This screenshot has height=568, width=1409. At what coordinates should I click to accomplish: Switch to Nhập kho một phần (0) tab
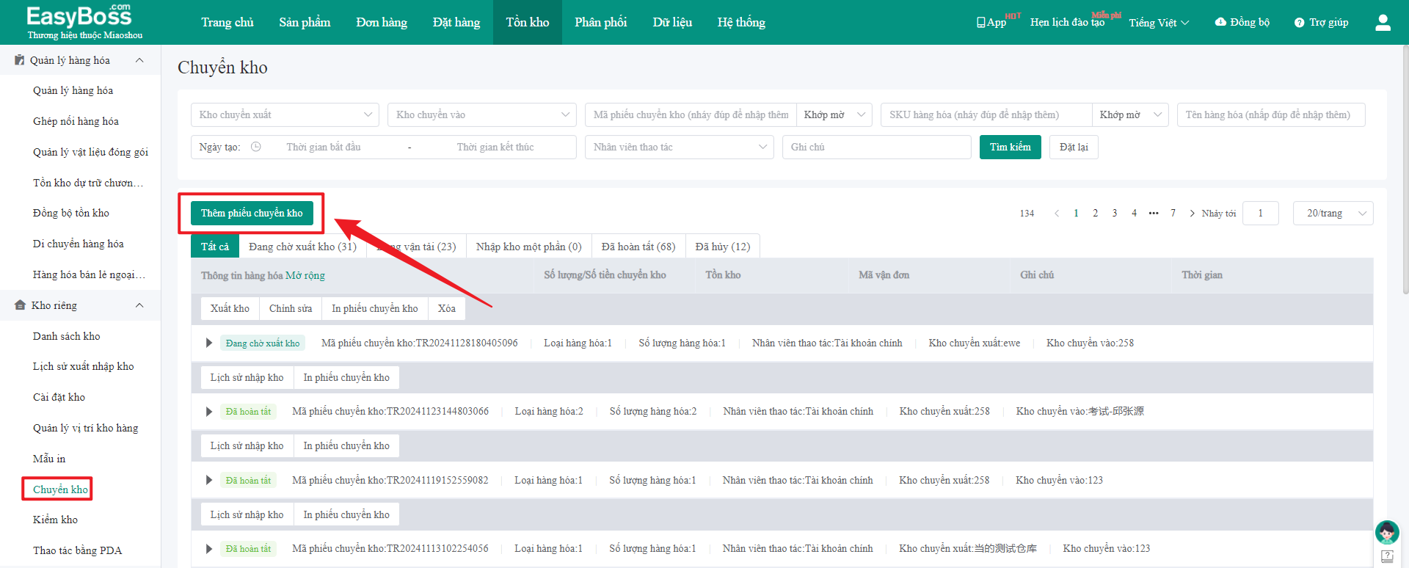528,247
